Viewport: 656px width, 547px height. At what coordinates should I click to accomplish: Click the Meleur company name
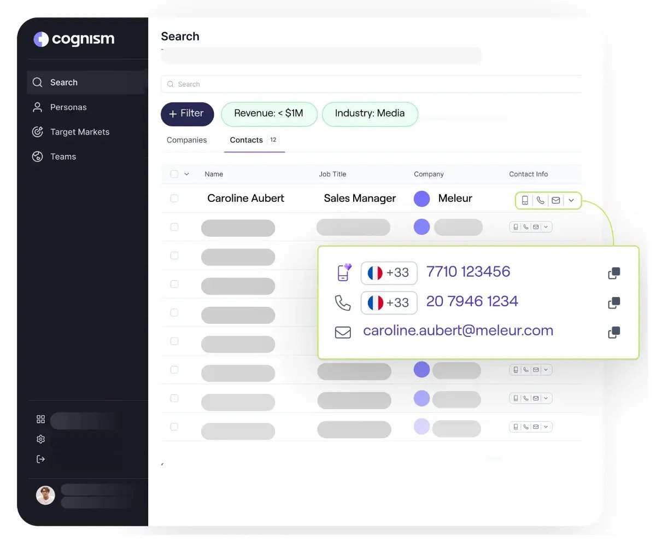tap(455, 199)
